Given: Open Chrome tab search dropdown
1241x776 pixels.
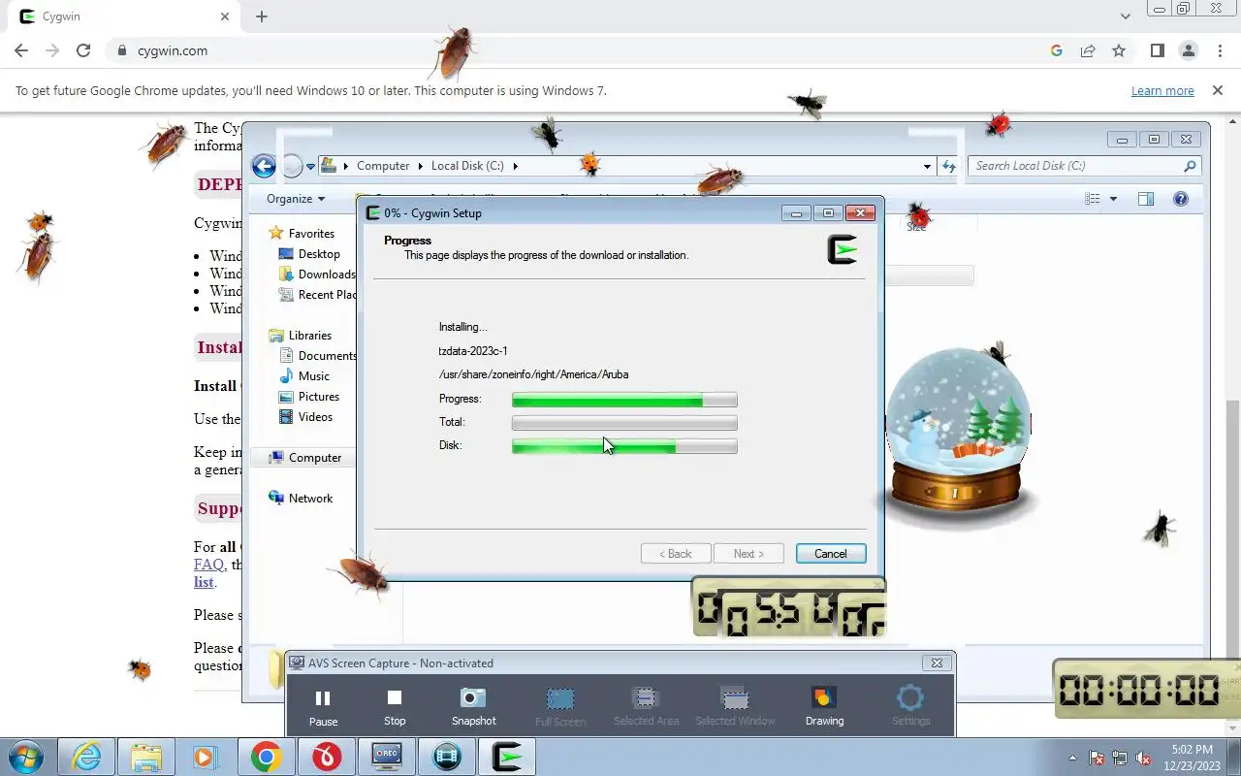Looking at the screenshot, I should coord(1125,16).
